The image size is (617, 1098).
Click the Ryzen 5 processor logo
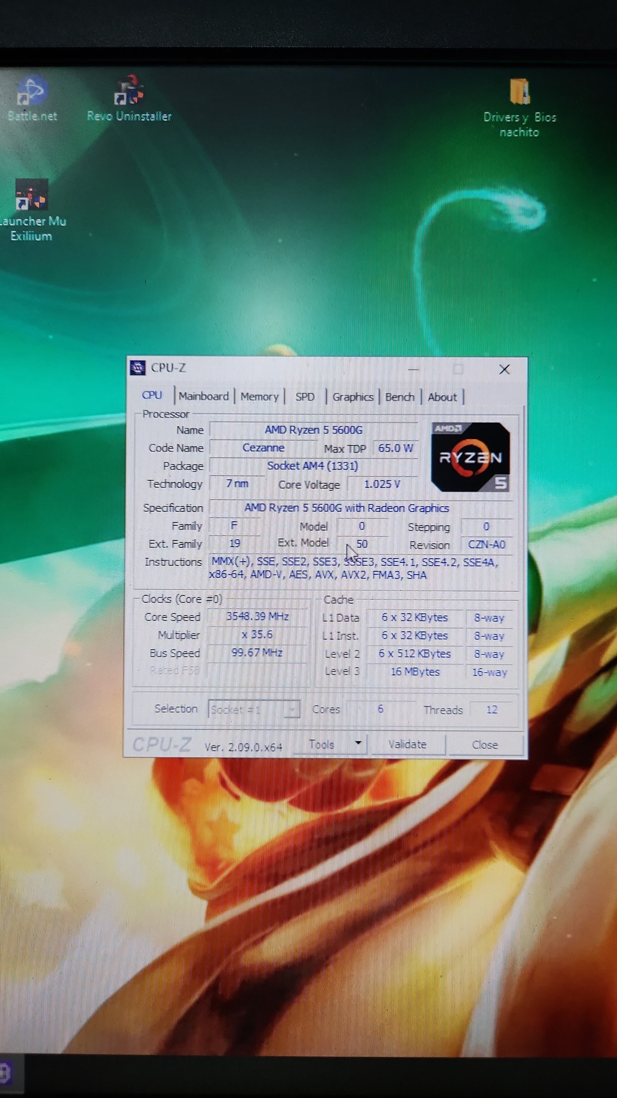pyautogui.click(x=470, y=457)
